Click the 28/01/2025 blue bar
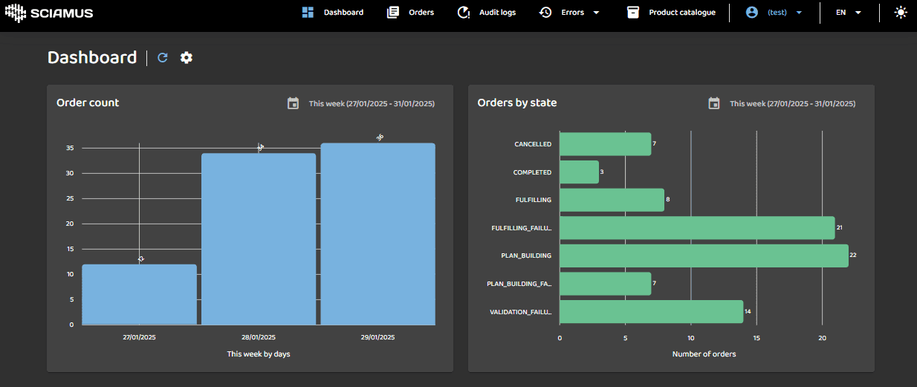917x387 pixels. 259,238
